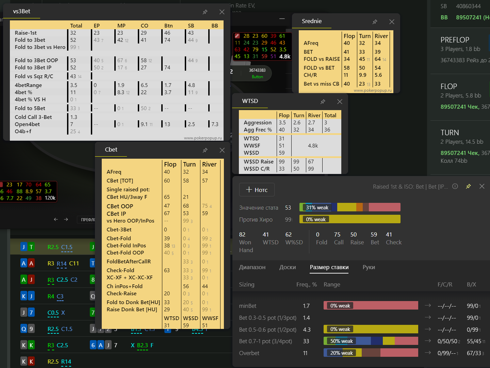Viewport: 490px width, 368px height.
Task: Click the ПРЕФЛОП street button
Action: (88, 220)
